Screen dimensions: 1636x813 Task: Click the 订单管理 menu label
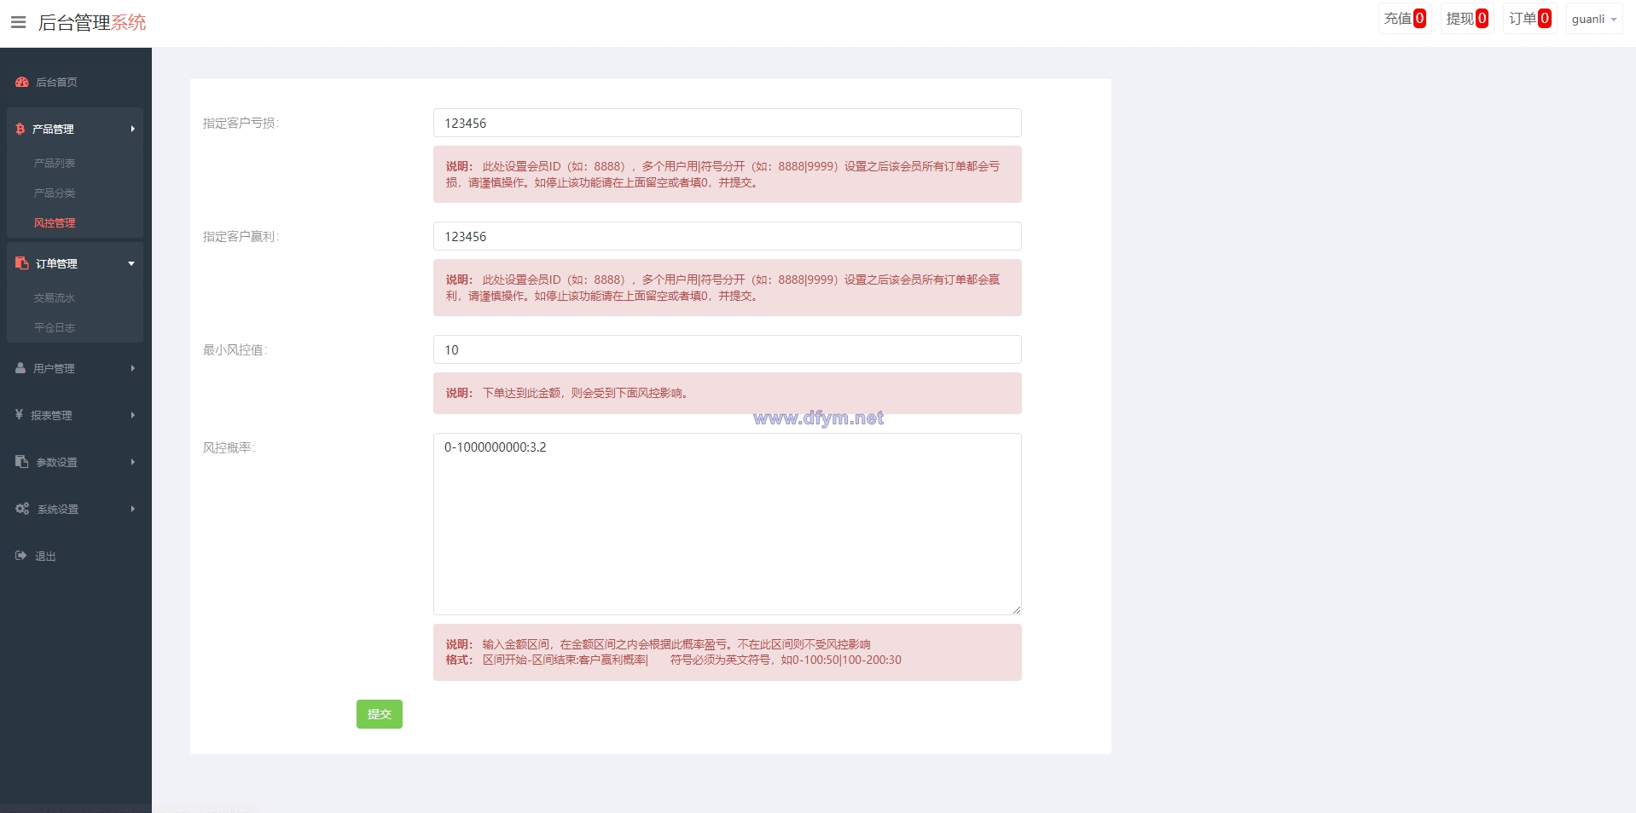point(56,264)
